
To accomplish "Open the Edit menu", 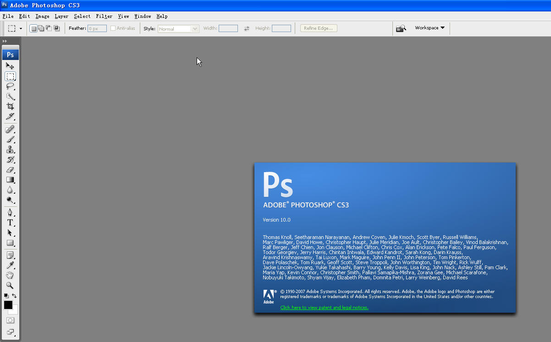I will (24, 16).
